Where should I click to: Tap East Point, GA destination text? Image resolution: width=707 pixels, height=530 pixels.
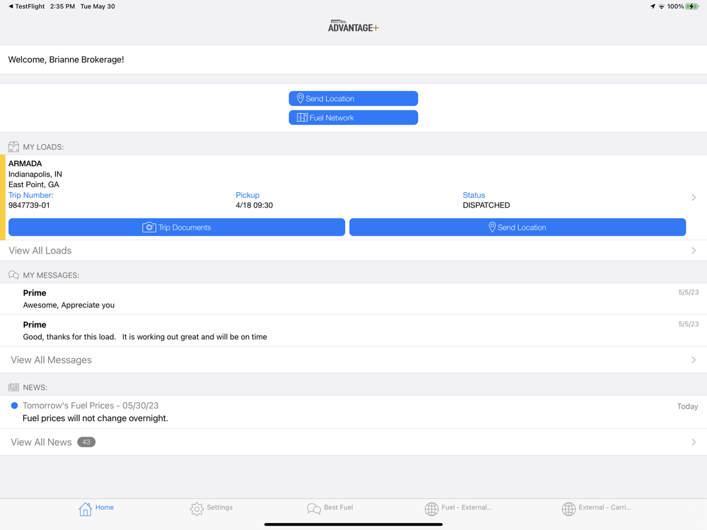34,184
